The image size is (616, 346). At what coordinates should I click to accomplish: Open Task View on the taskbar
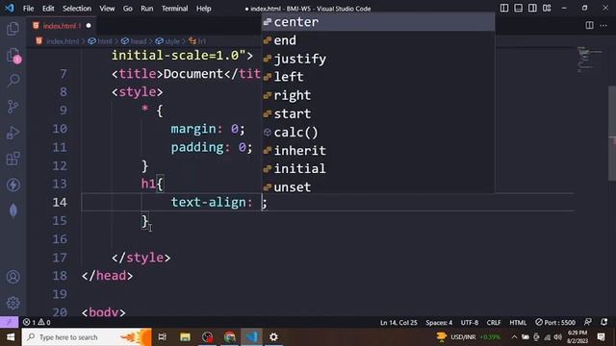pos(163,337)
